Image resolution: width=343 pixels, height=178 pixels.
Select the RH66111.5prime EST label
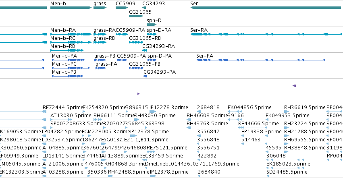114,116
